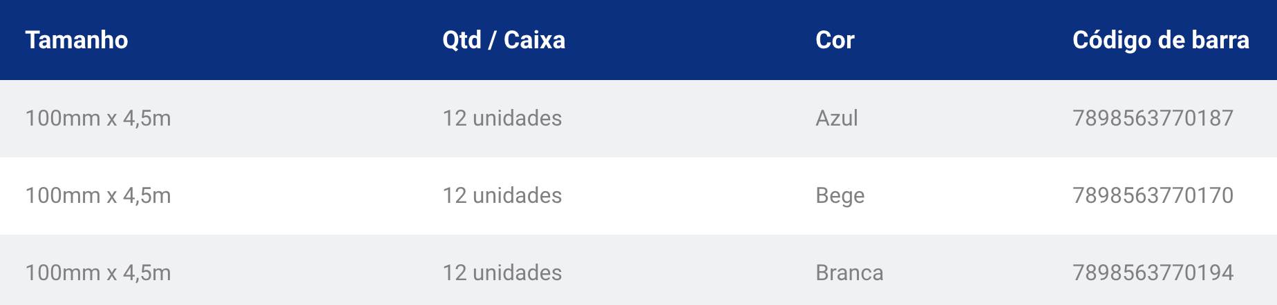Screen dimensions: 1277x305
Task: Click 12 unidades in the Bege row
Action: coord(502,195)
